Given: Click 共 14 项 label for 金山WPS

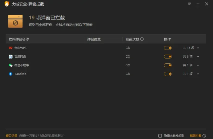Looking at the screenshot, I should (x=189, y=48).
